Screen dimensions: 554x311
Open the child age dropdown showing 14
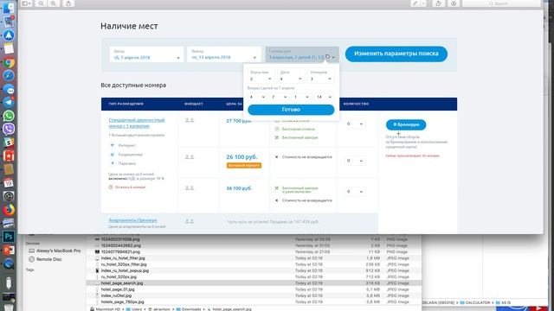pos(324,97)
